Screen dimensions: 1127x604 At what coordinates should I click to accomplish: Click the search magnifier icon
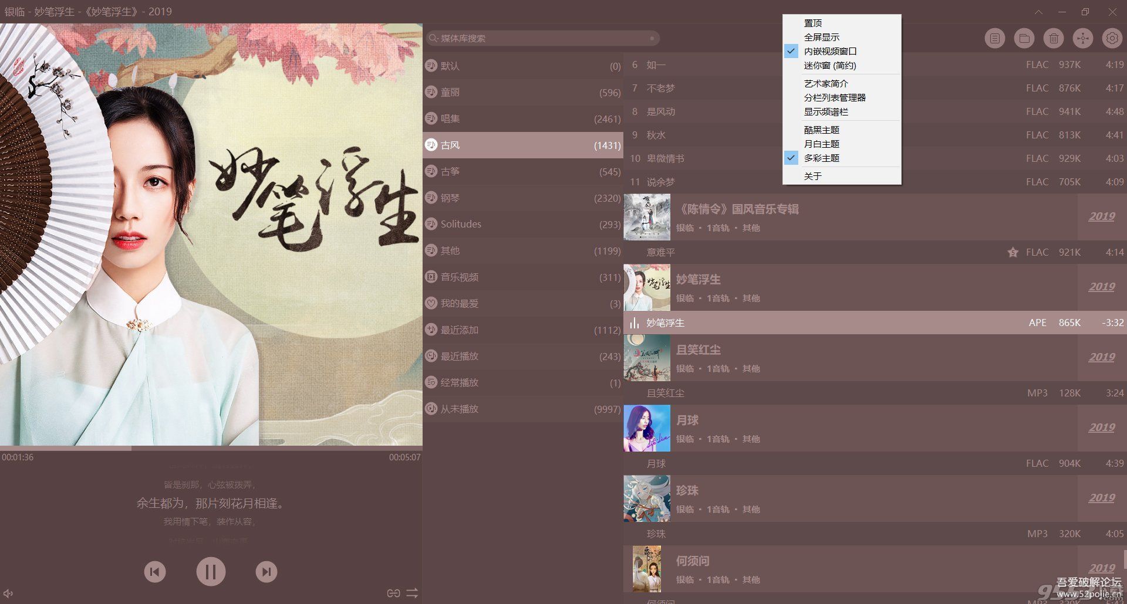click(433, 39)
